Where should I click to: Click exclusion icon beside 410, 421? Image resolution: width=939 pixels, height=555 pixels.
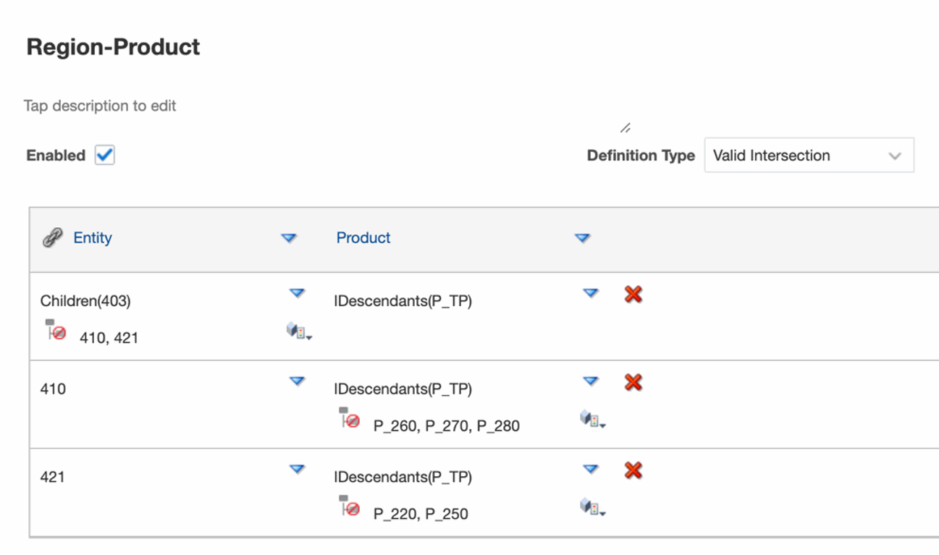coord(56,330)
